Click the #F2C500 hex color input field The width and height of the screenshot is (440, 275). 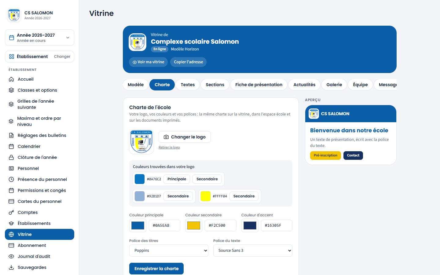point(221,226)
